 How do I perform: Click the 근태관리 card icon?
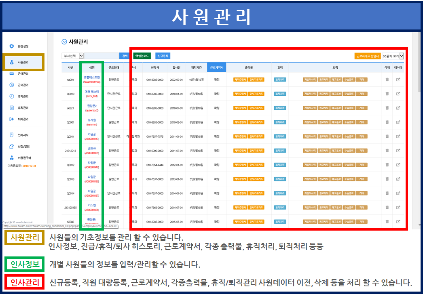(12, 74)
